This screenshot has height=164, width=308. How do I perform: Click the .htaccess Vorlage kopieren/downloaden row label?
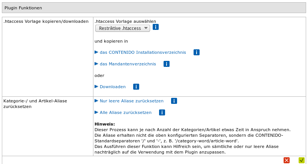point(46,22)
